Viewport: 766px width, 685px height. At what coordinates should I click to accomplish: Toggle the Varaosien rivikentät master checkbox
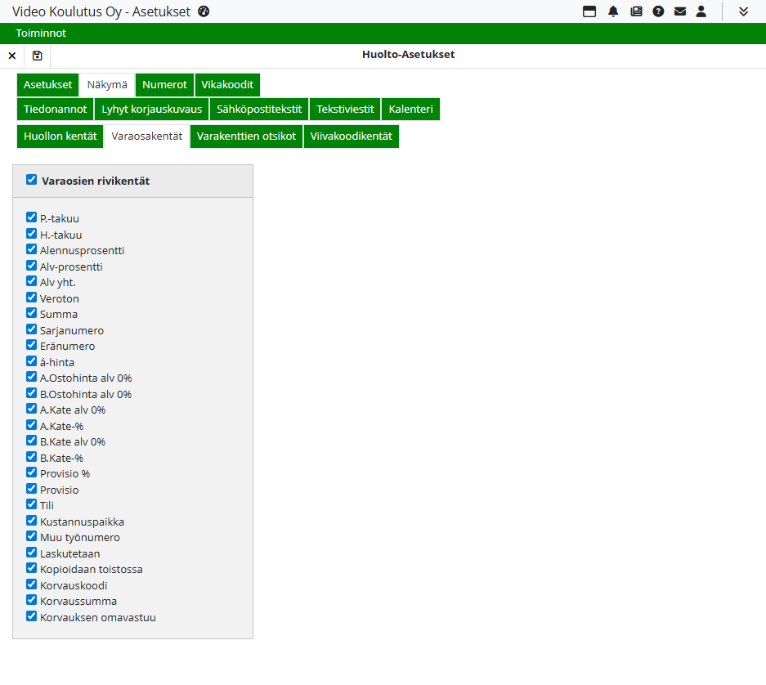pyautogui.click(x=32, y=180)
